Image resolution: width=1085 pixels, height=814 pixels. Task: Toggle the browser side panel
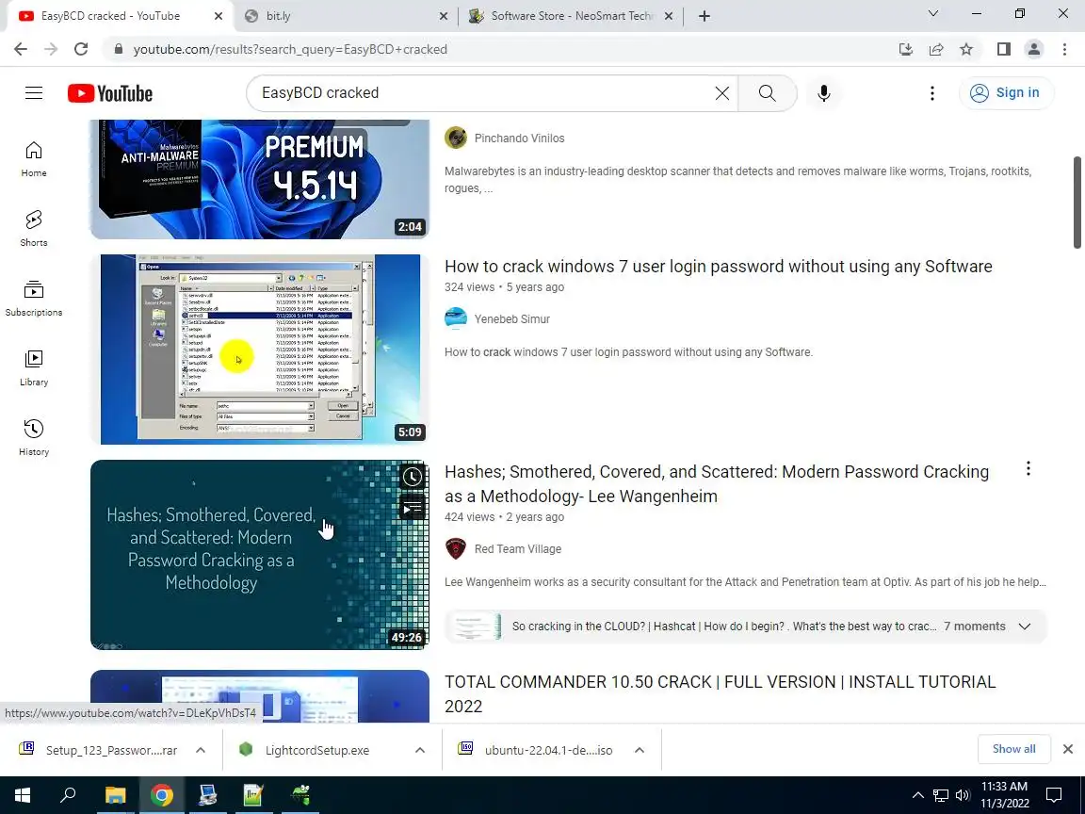[x=1003, y=49]
